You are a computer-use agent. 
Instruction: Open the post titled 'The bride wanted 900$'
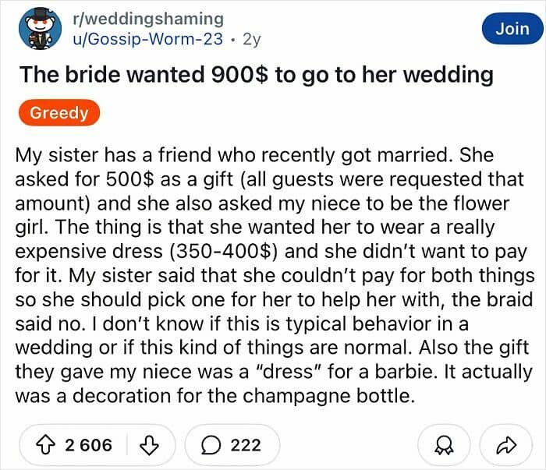tap(257, 75)
